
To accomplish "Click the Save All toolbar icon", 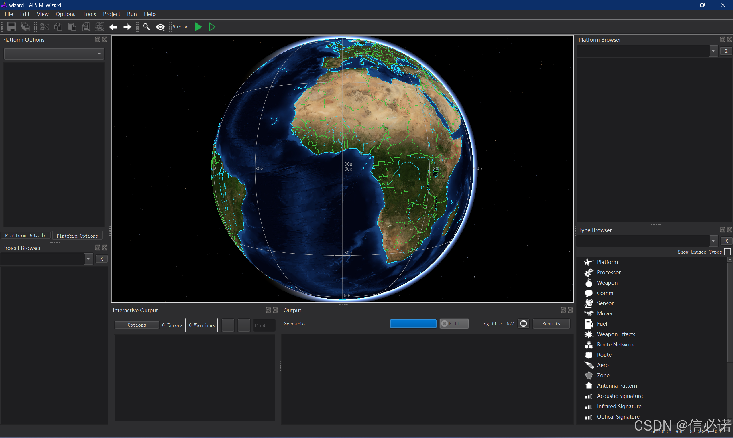I will (25, 27).
